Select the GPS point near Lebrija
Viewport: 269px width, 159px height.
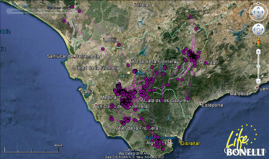point(119,45)
